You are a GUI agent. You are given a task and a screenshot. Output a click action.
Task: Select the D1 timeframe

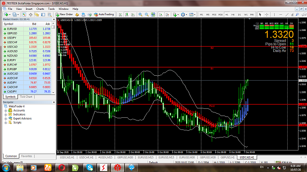tap(239, 15)
